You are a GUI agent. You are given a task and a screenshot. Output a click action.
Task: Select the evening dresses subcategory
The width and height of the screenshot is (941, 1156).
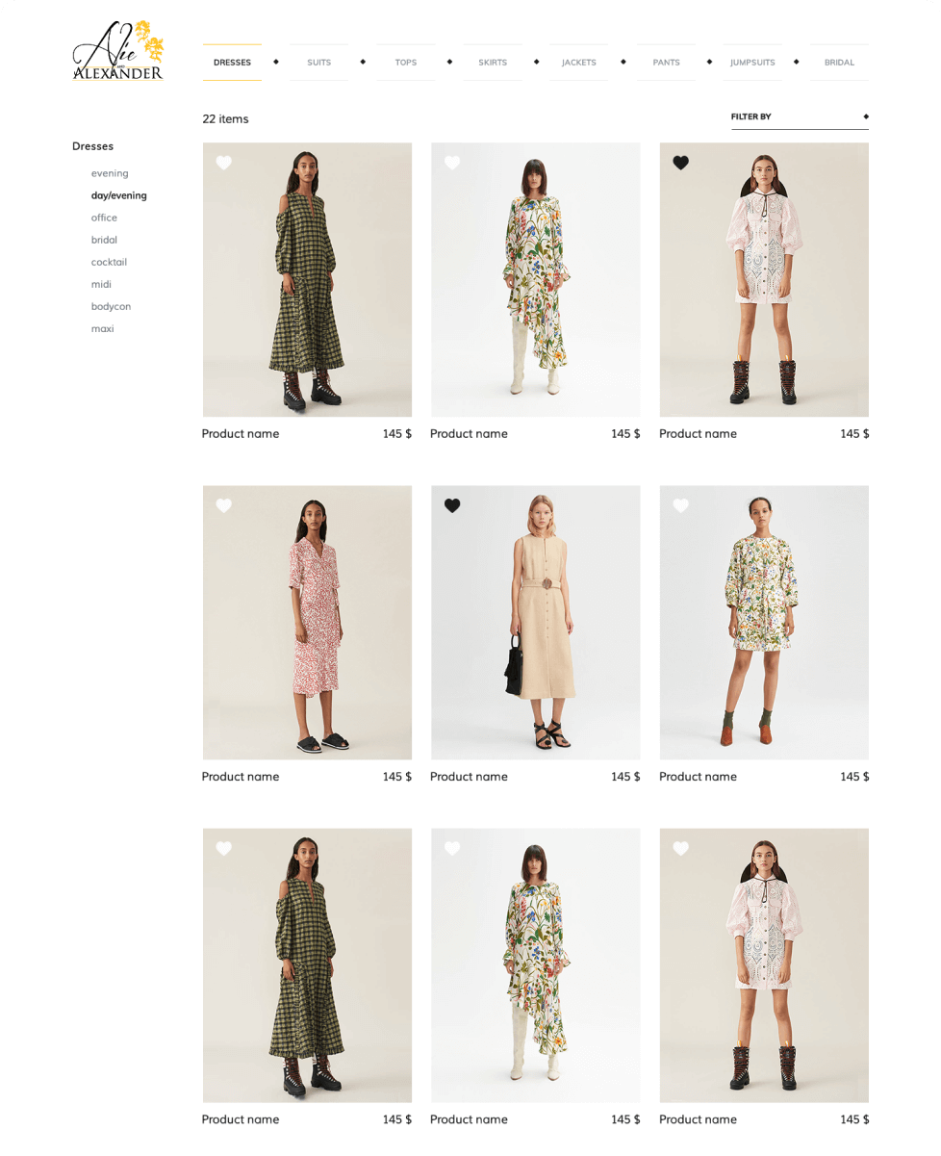tap(110, 173)
